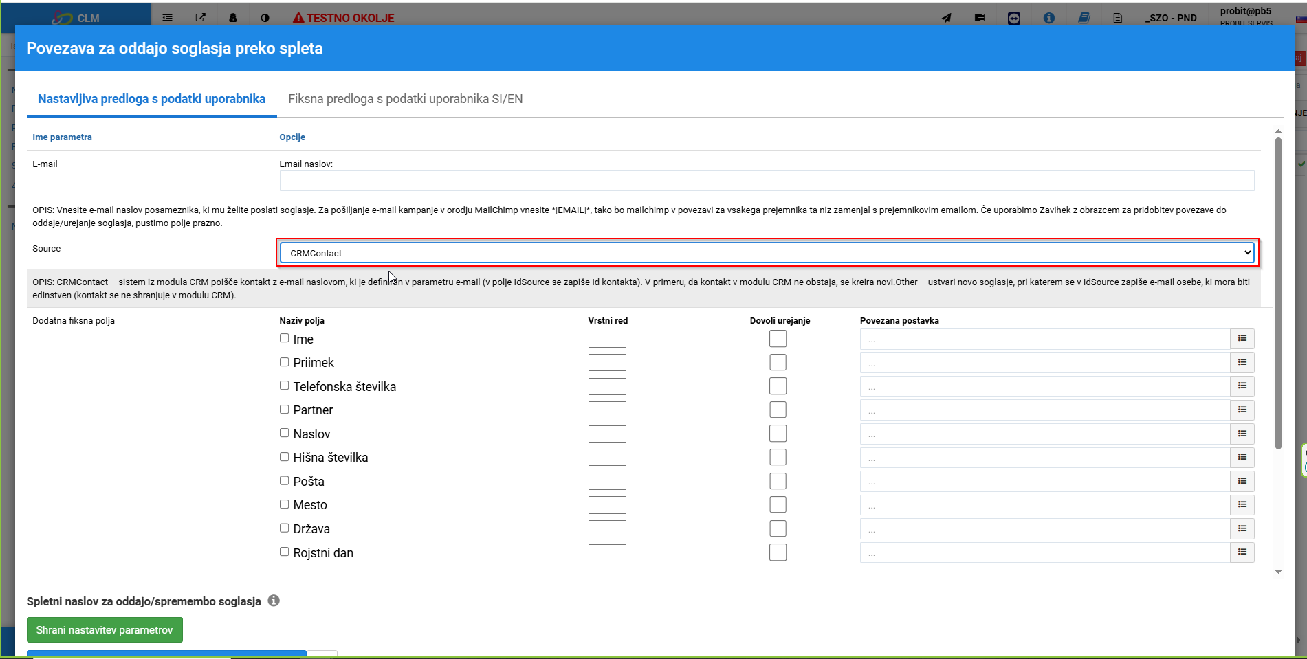Focus the Vrstni red field for Ime

[x=607, y=339]
